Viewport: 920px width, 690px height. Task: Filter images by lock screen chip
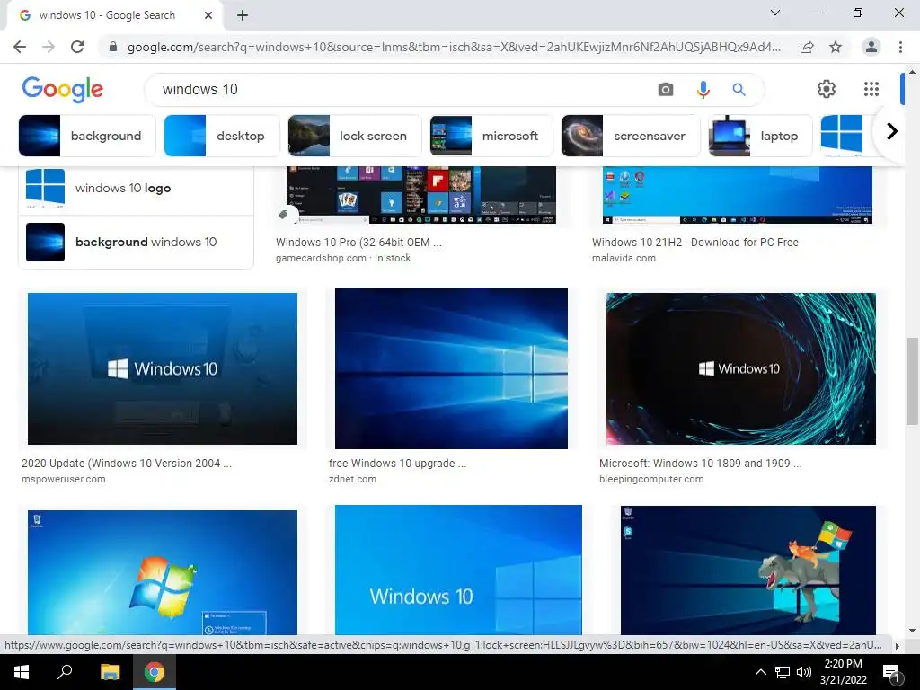pyautogui.click(x=354, y=136)
